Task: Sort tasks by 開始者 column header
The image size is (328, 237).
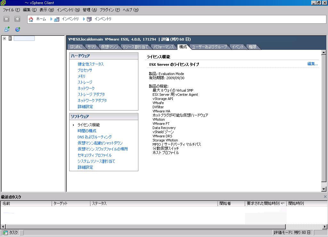Action: click(231, 203)
